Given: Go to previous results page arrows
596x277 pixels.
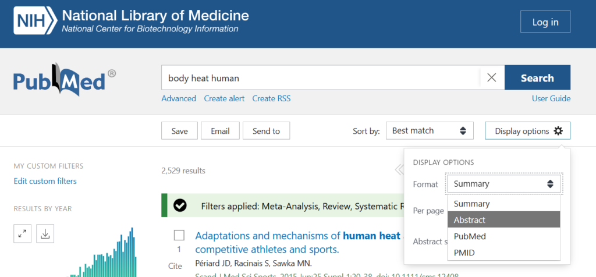Looking at the screenshot, I should coord(399,169).
